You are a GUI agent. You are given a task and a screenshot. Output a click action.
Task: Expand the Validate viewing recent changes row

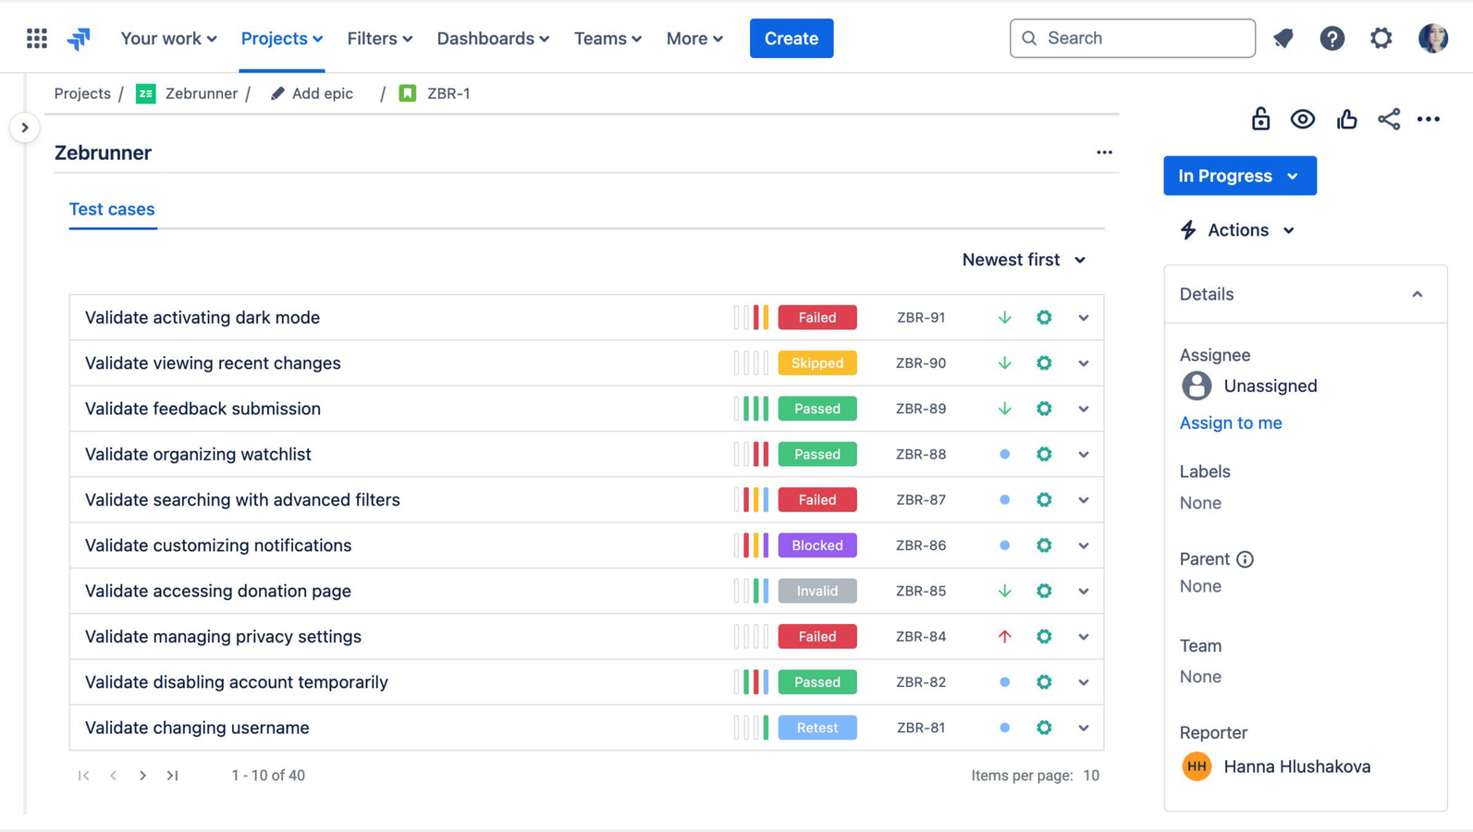(x=1083, y=363)
